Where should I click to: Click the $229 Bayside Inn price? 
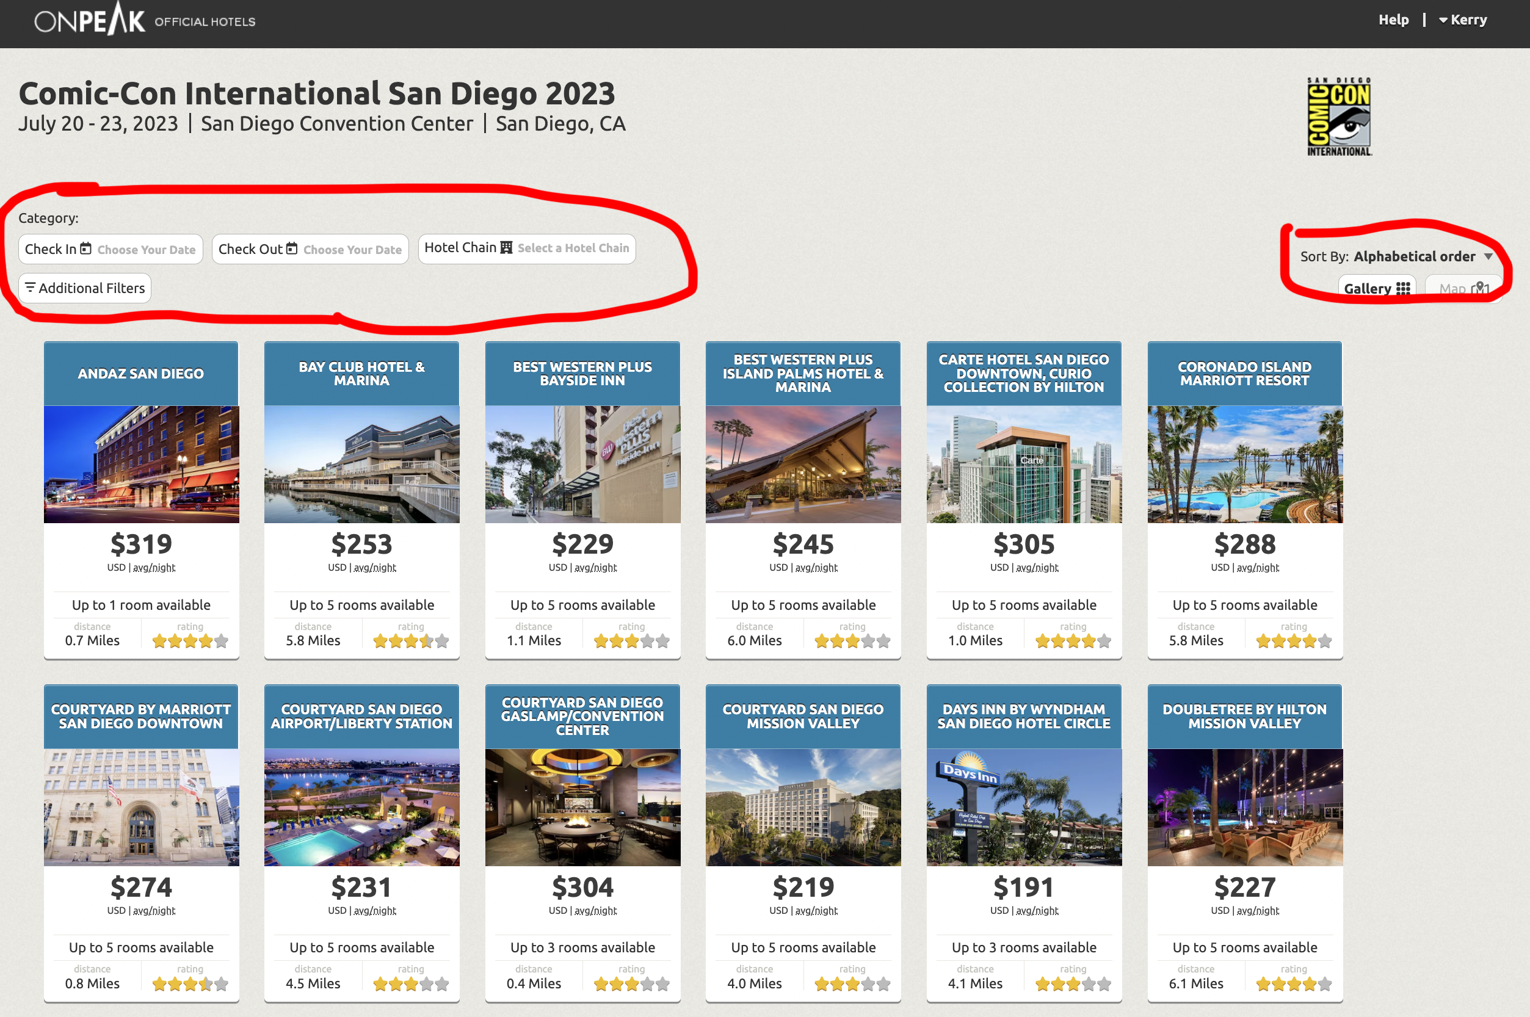[583, 544]
